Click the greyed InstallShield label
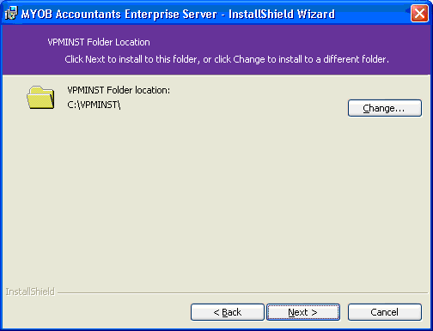The height and width of the screenshot is (331, 433). coord(30,292)
